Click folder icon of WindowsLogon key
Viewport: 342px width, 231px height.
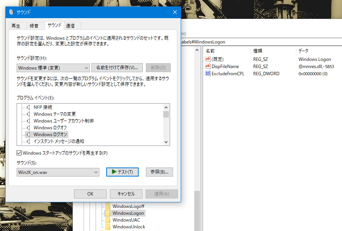108,213
